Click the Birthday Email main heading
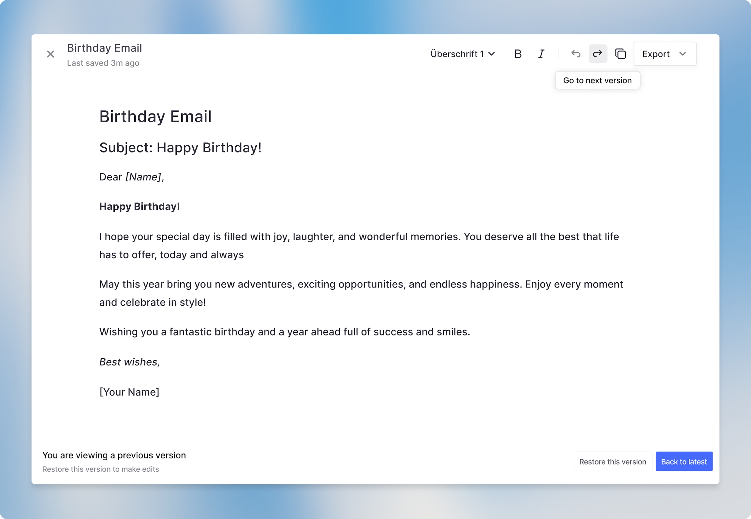The width and height of the screenshot is (751, 519). [x=155, y=117]
